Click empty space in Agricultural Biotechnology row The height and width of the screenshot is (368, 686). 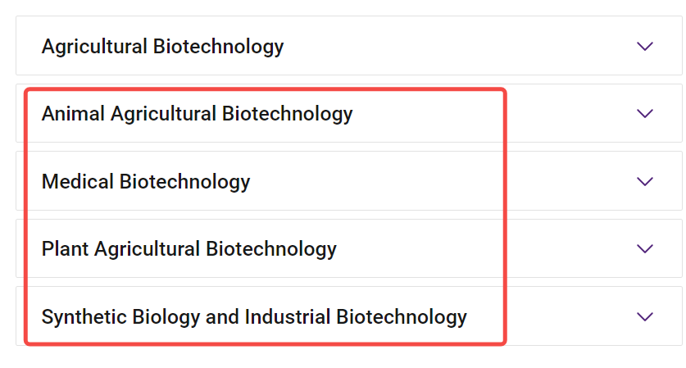(x=459, y=46)
